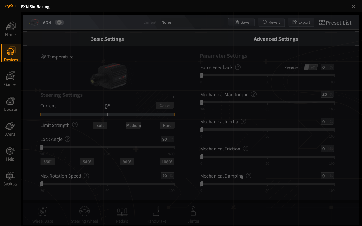Click the Mechanical Max Torque help icon

tap(254, 94)
